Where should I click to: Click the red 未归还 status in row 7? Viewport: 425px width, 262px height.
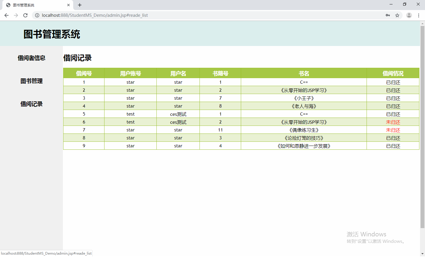coord(393,130)
